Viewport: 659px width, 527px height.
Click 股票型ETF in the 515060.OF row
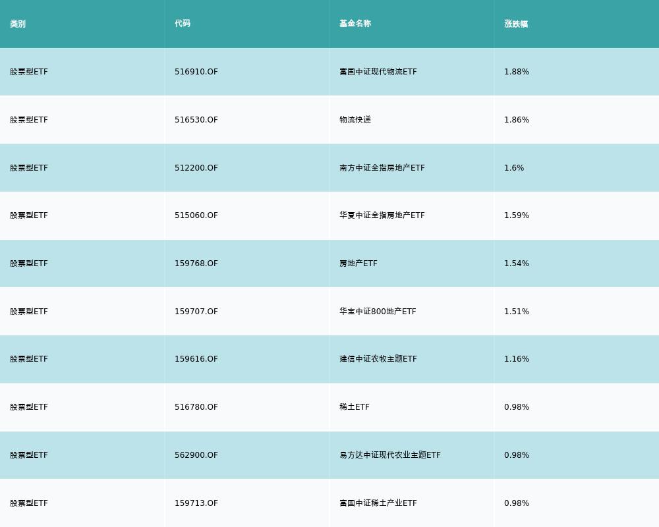[x=29, y=215]
